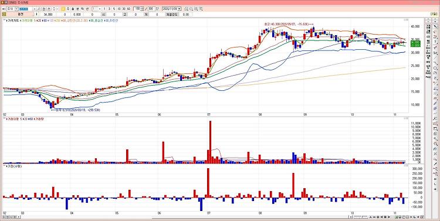Choose the 3 interval preset button

click(x=109, y=9)
